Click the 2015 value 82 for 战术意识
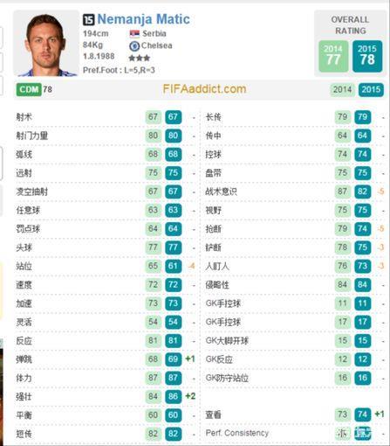This screenshot has height=446, width=390. click(x=363, y=192)
